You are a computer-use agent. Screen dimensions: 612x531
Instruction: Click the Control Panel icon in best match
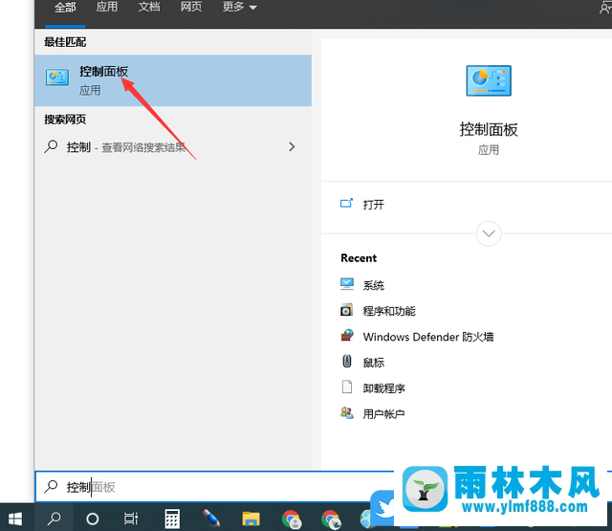(x=57, y=77)
